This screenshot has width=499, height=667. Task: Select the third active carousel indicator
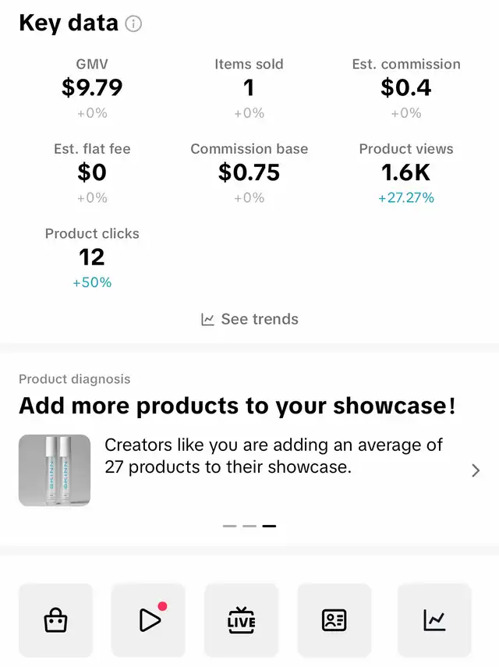269,527
